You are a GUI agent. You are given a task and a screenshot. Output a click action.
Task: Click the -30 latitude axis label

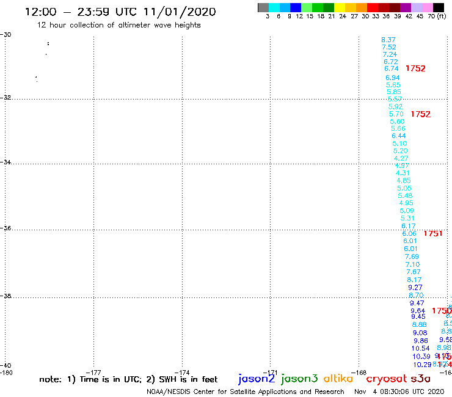coord(5,35)
